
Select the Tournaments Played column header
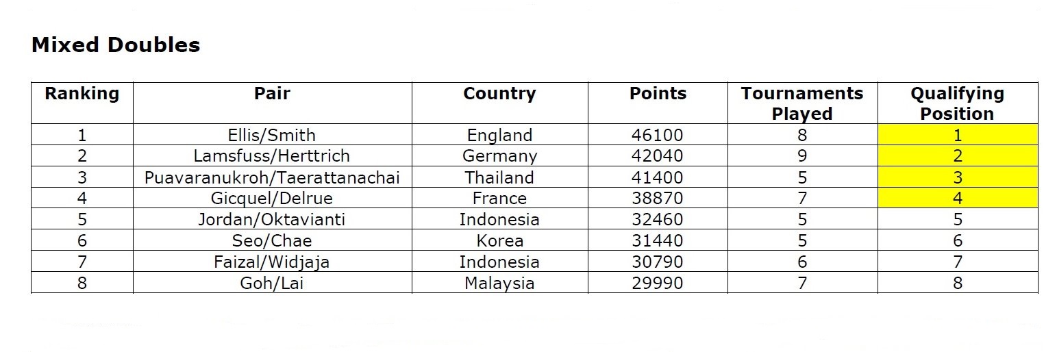click(802, 103)
